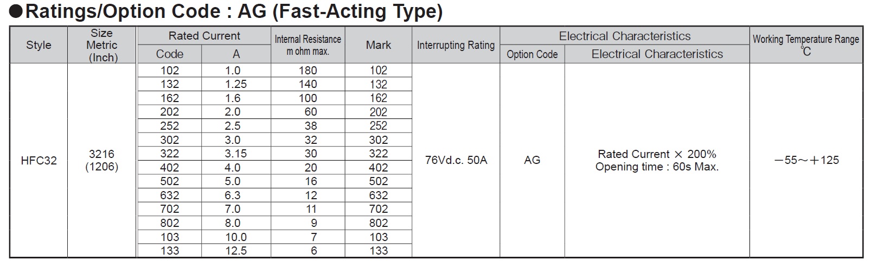The image size is (871, 266).
Task: Select the AG option code cell
Action: pyautogui.click(x=532, y=160)
